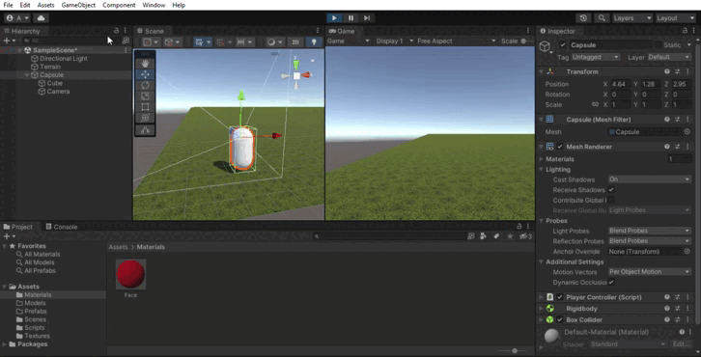
Task: Toggle the Dynamic Occlusion checkbox
Action: coord(611,283)
